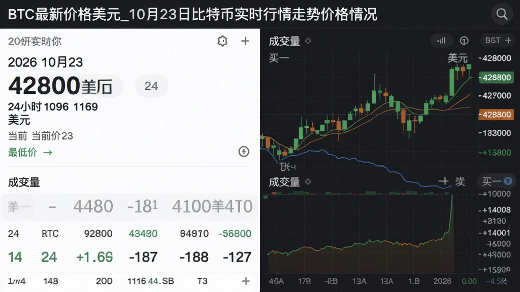Screen dimensions: 520x292
Task: Click the 成交量 heading in left panel
Action: click(24, 182)
